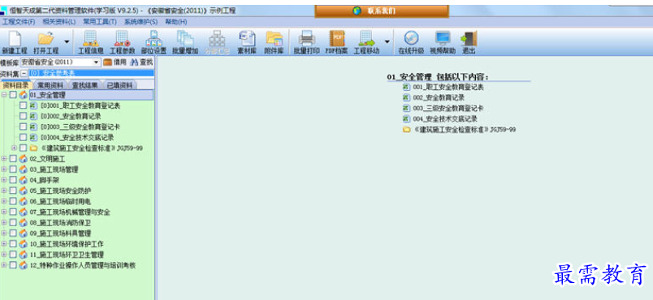Image resolution: width=653 pixels, height=300 pixels.
Task: Click the 借用 icon button
Action: tap(108, 62)
